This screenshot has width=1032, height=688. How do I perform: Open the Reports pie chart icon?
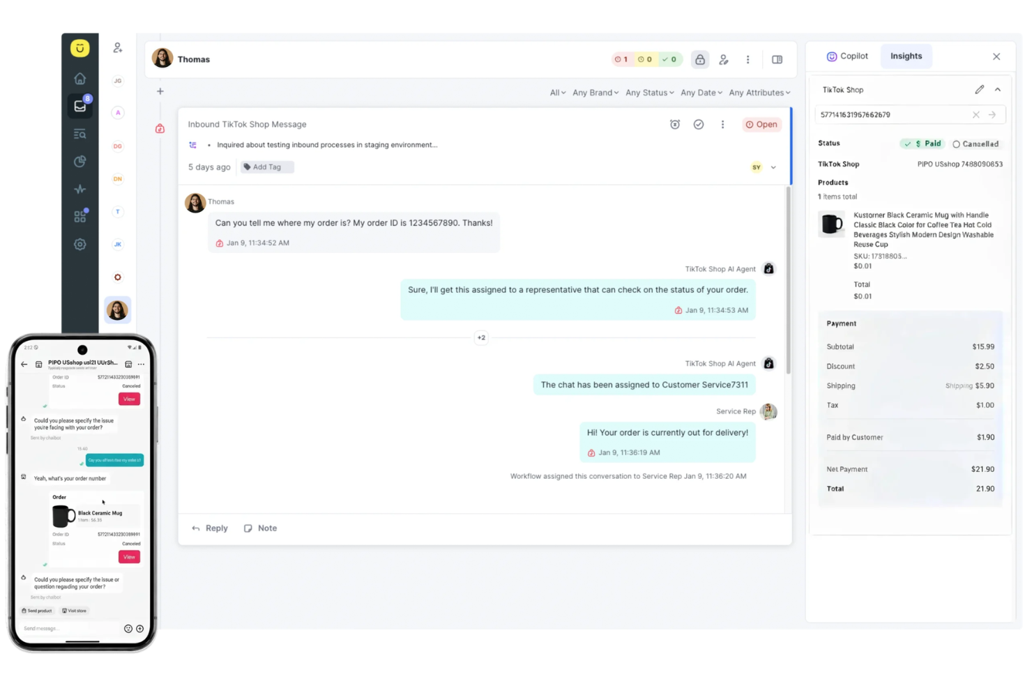pyautogui.click(x=79, y=161)
